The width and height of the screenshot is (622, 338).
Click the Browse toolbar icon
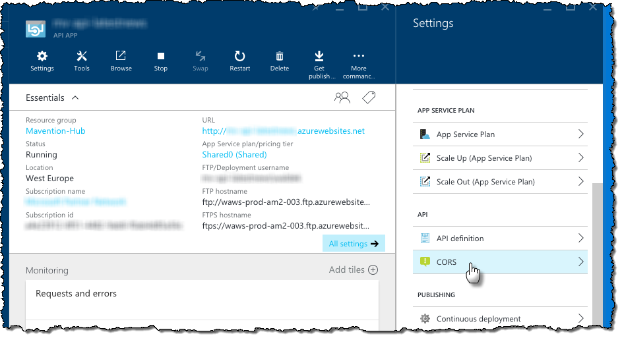[121, 56]
